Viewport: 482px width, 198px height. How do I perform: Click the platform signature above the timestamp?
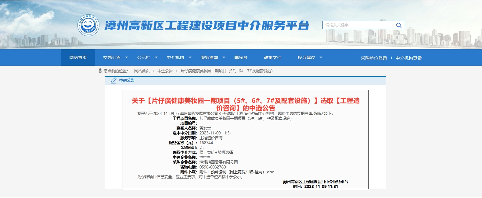click(315, 182)
